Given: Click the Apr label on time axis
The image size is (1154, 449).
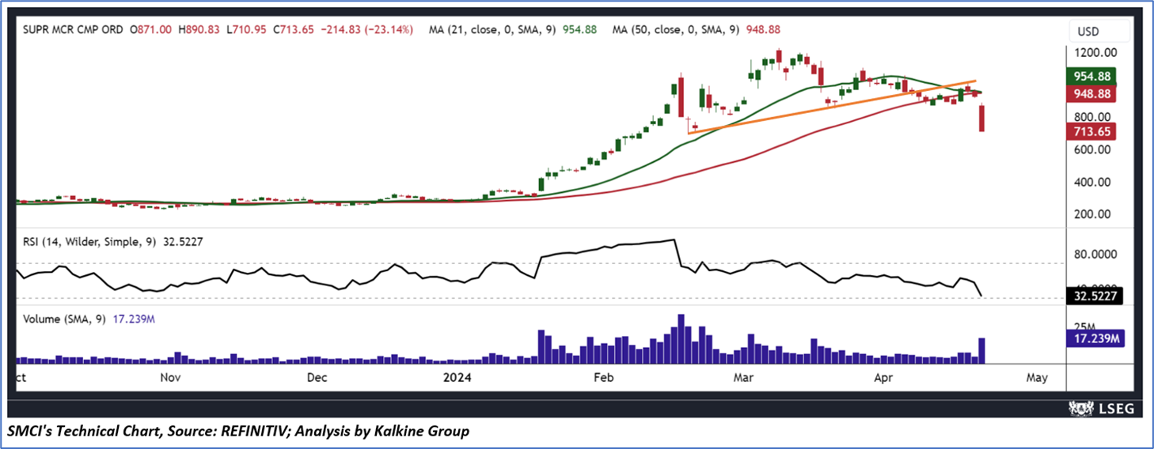Looking at the screenshot, I should point(883,378).
